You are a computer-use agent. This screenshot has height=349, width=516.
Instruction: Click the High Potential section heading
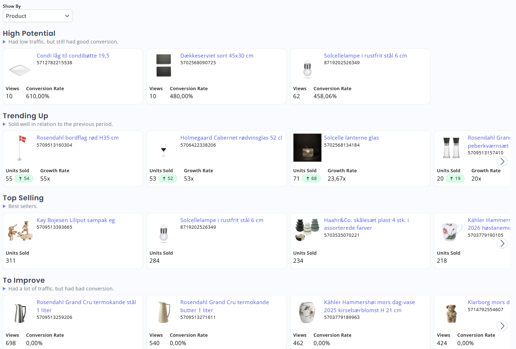29,33
